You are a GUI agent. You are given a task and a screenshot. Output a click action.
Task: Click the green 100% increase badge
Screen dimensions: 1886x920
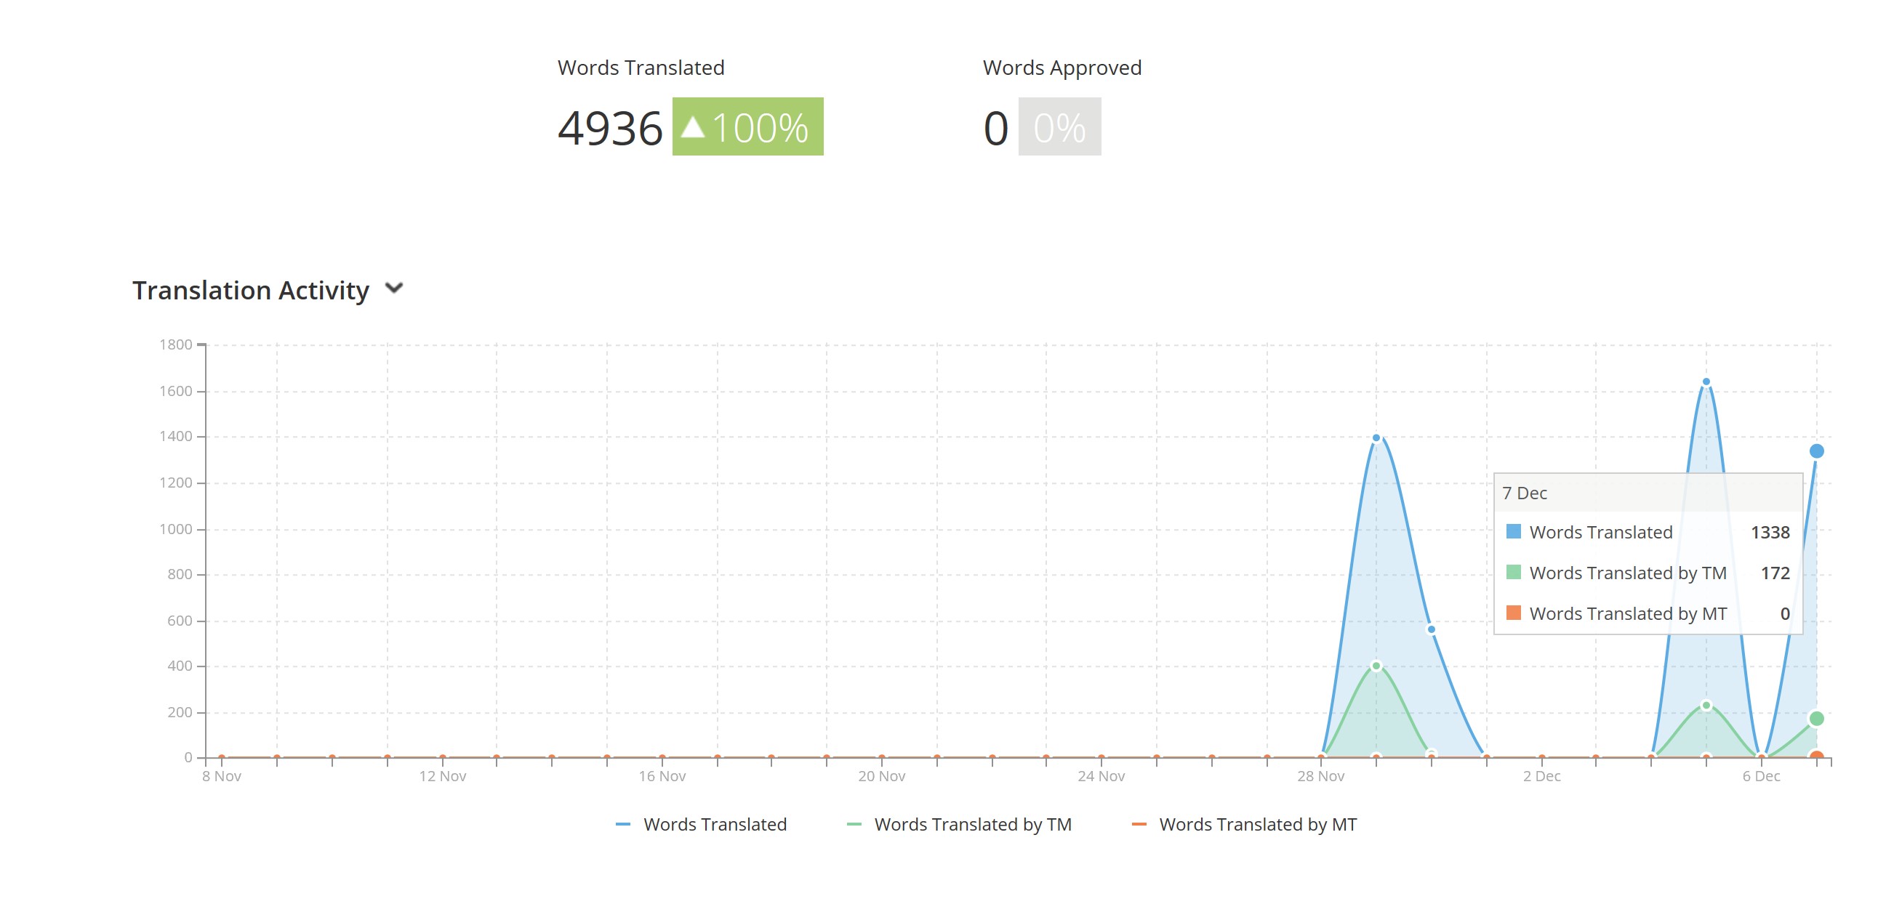(x=747, y=126)
